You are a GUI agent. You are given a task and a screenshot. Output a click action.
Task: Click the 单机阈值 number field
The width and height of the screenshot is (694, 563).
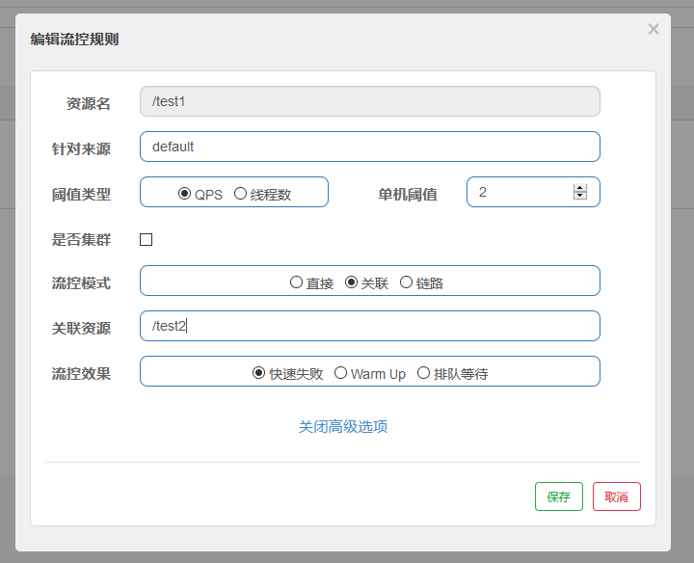click(520, 192)
